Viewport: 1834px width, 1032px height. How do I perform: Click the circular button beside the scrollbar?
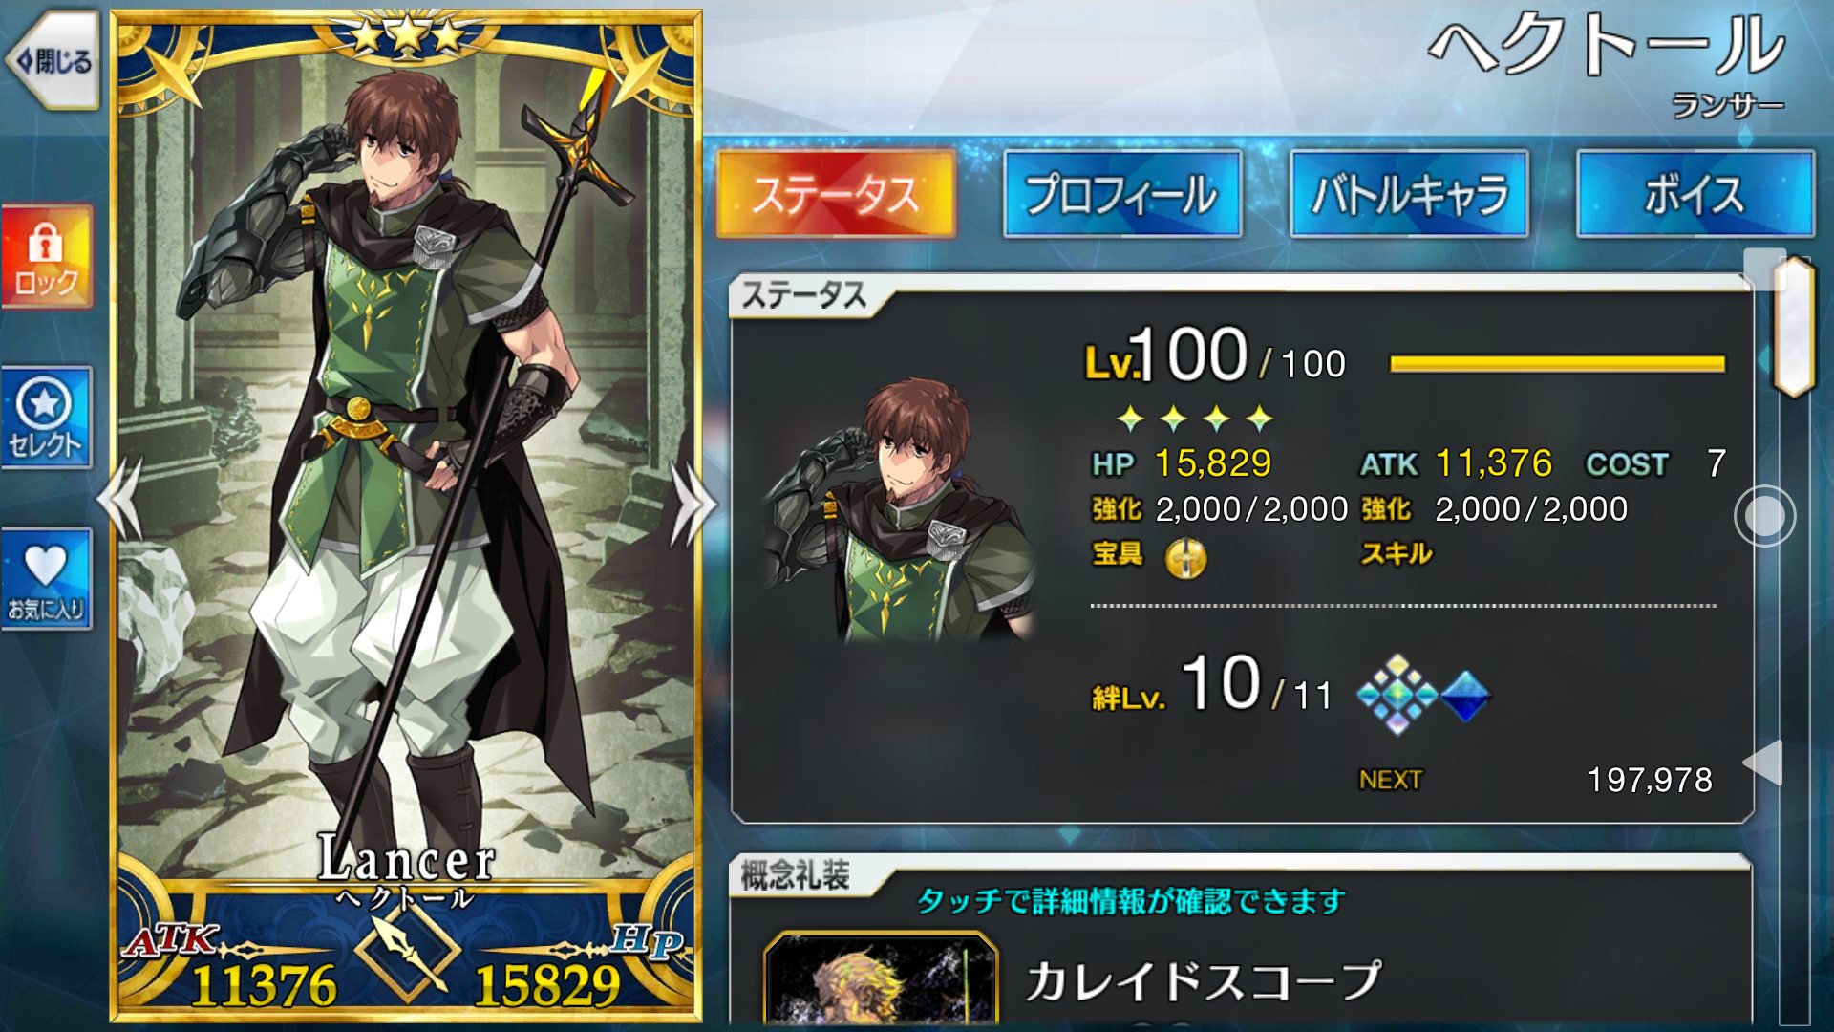click(1764, 516)
